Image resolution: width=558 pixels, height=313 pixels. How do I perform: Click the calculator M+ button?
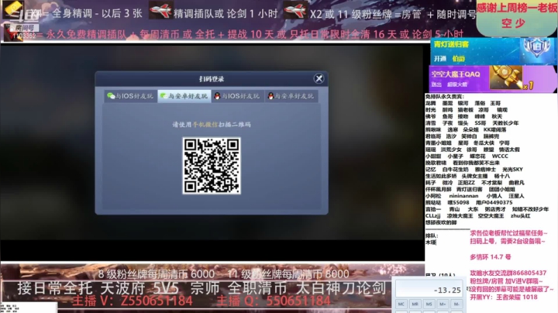pos(443,304)
